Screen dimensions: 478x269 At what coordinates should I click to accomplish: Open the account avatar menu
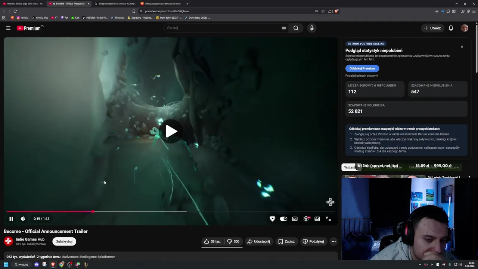coord(465,28)
